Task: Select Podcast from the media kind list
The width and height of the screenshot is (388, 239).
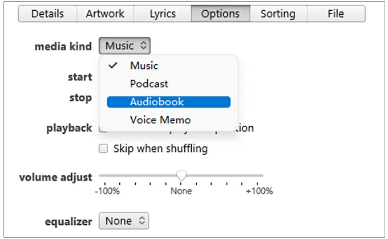Action: click(x=149, y=84)
